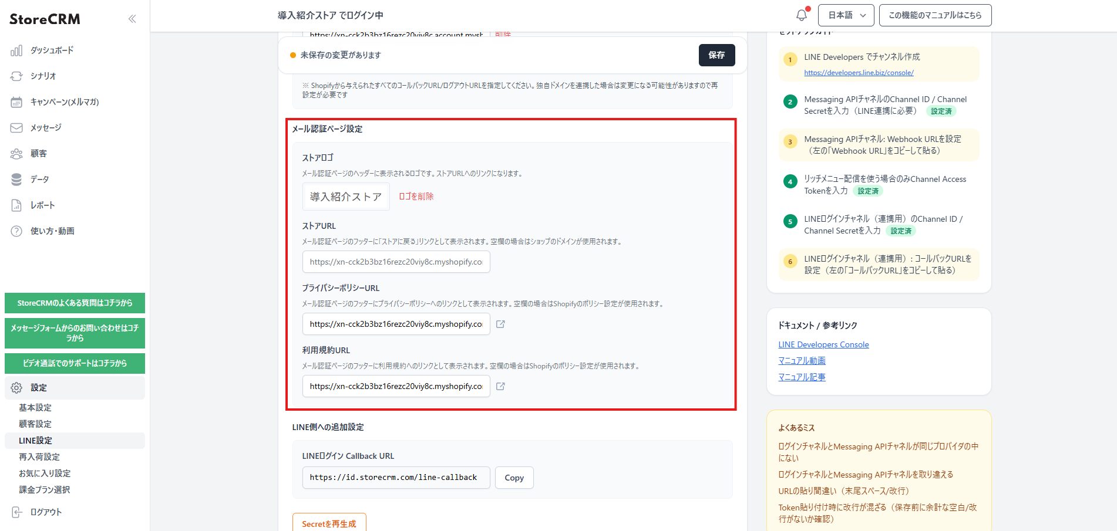Click the Secretを再生成 button

pos(329,523)
